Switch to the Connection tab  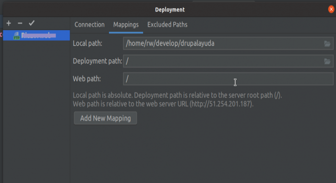coord(90,24)
